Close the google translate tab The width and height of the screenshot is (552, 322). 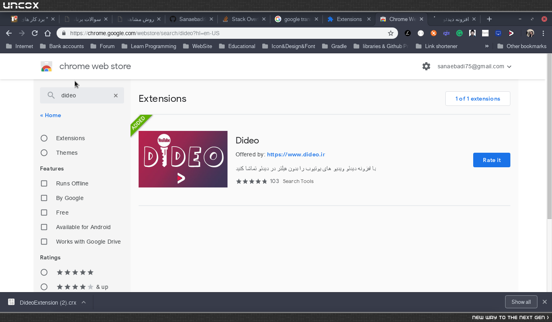[316, 19]
